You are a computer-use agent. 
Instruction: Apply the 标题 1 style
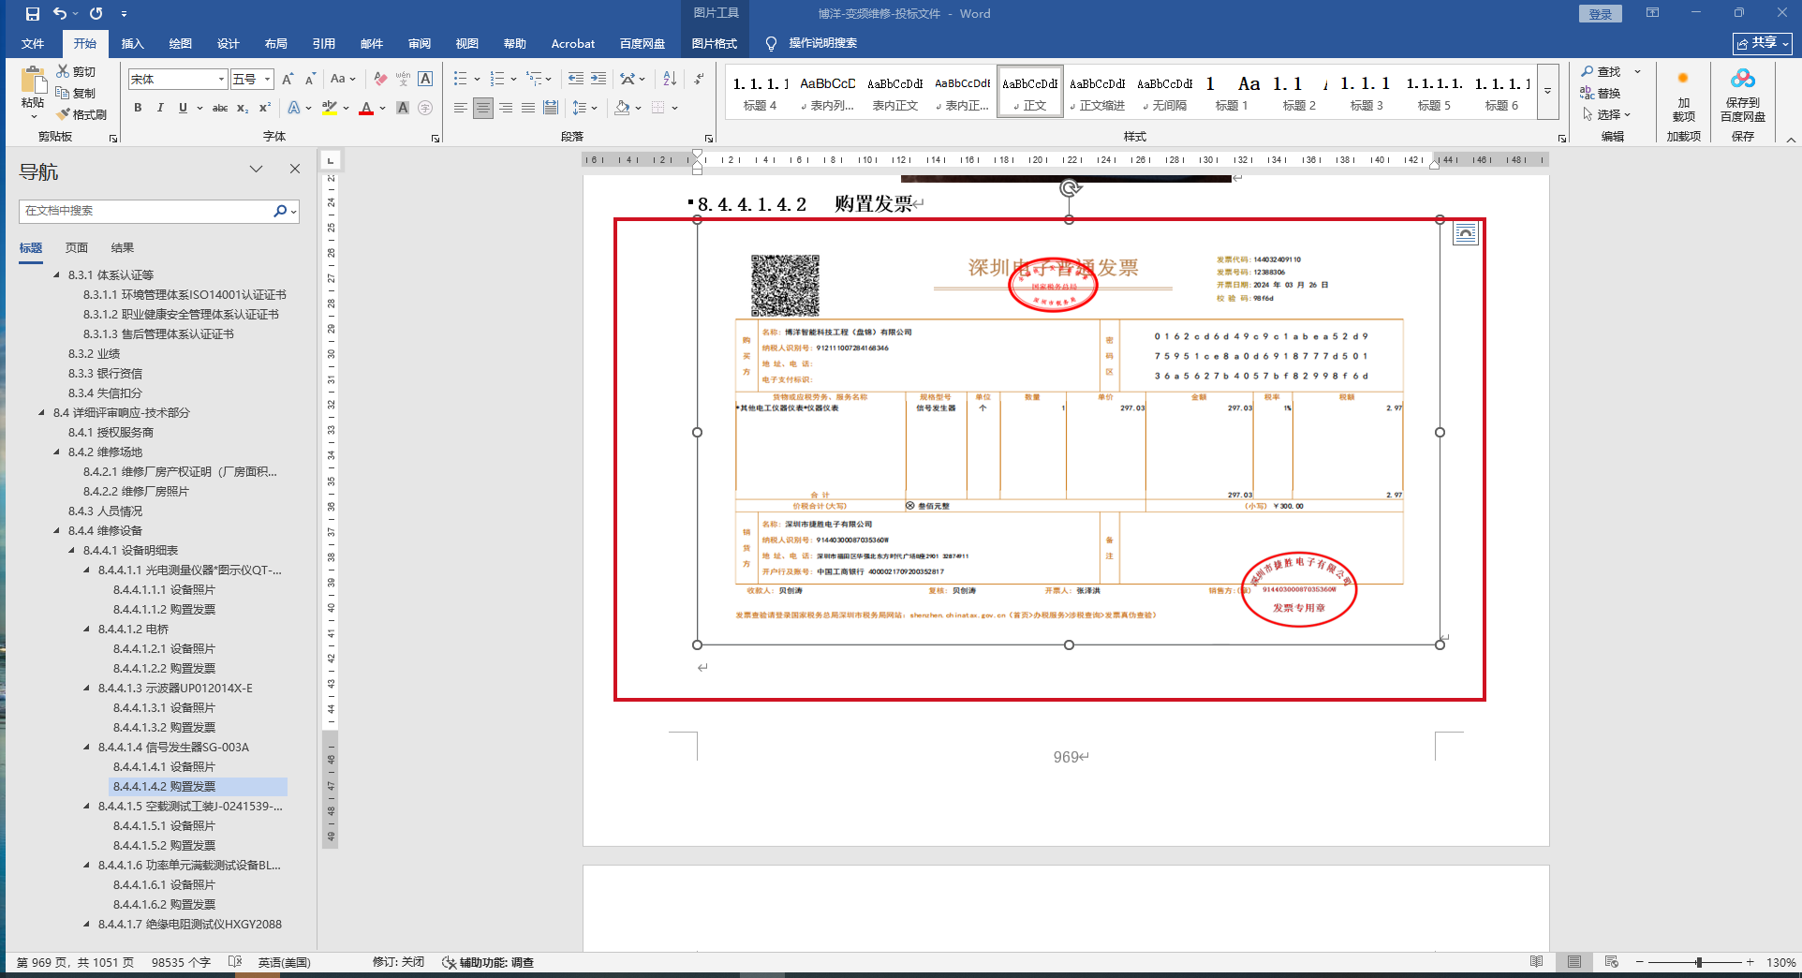coord(1233,92)
